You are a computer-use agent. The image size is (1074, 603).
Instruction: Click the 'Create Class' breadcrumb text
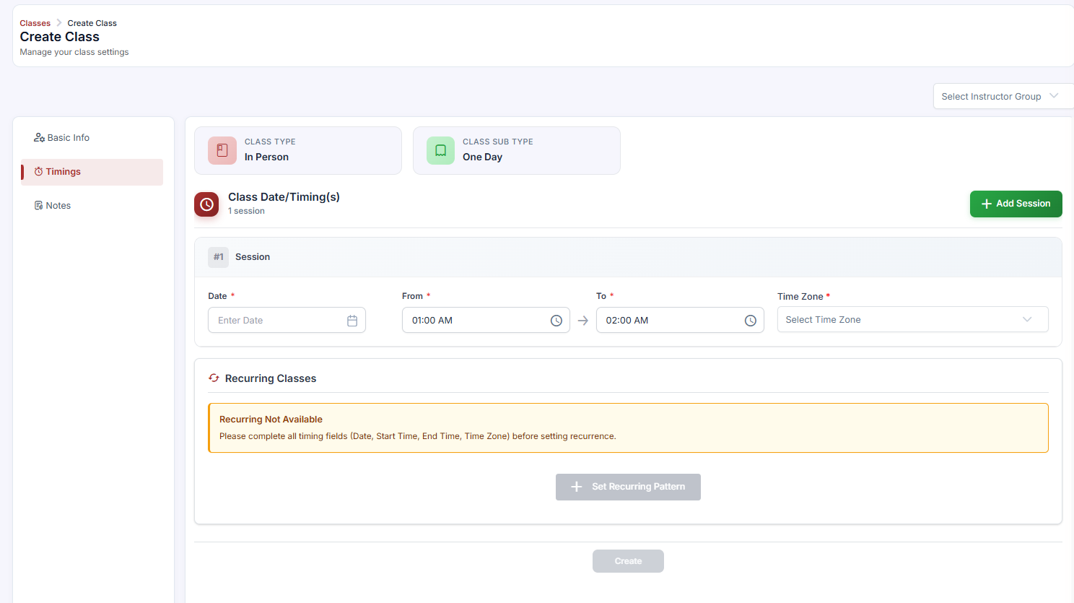pos(92,23)
